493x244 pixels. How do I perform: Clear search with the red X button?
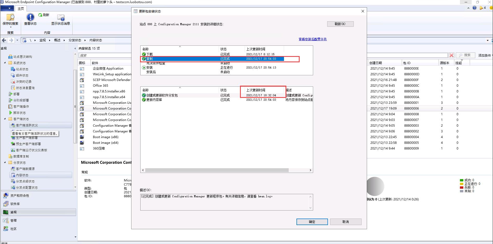[x=452, y=55]
